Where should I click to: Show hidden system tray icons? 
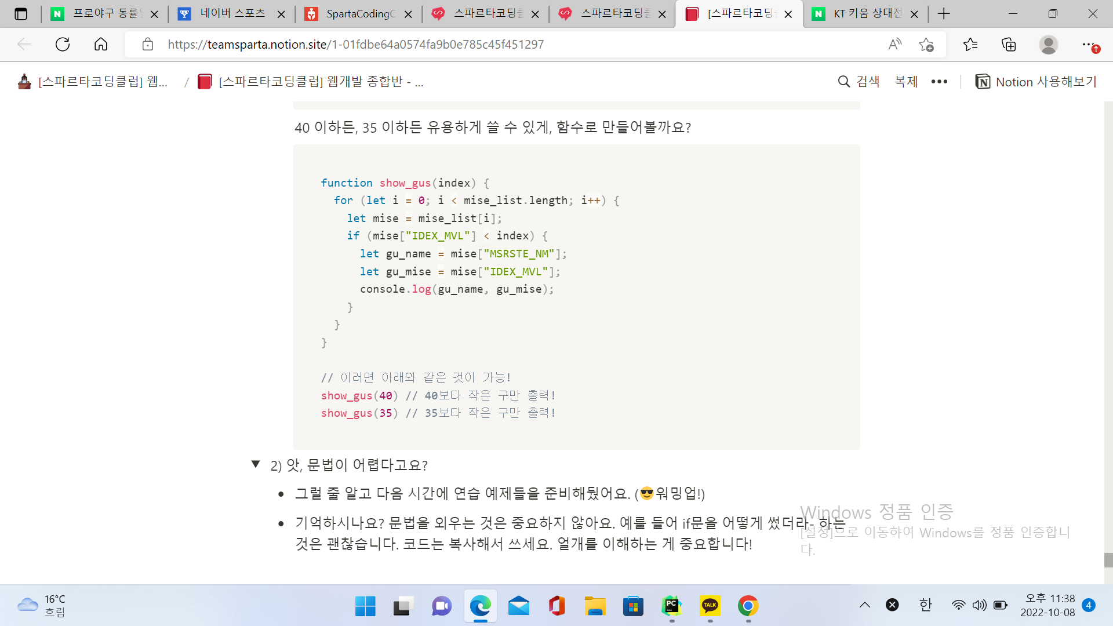tap(864, 605)
